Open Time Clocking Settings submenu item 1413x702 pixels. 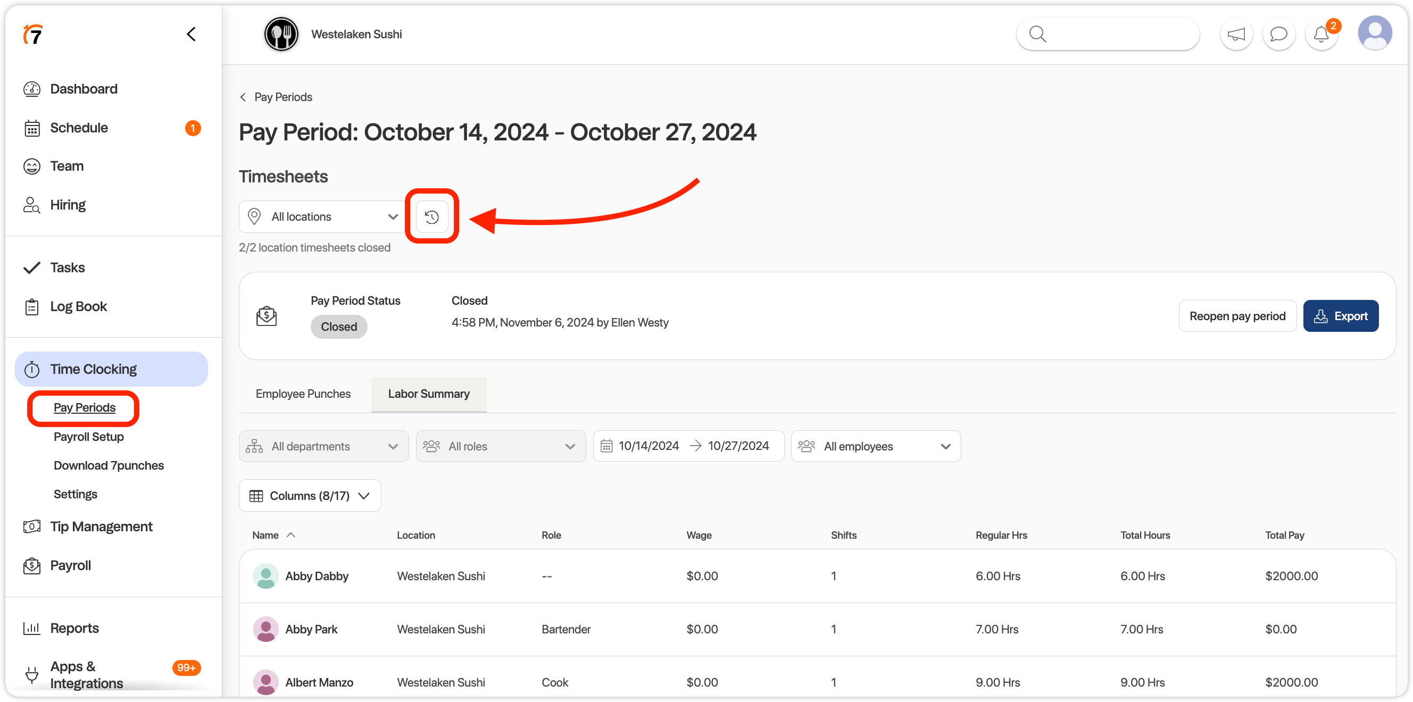tap(75, 494)
